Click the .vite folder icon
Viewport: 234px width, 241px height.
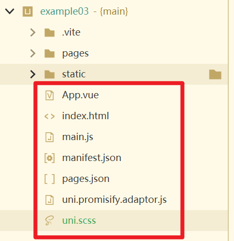tap(50, 32)
